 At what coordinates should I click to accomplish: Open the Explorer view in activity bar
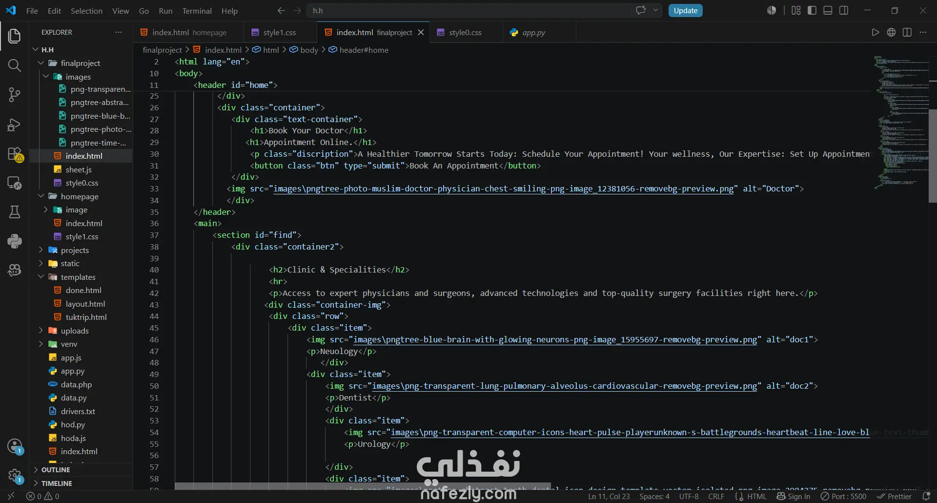pos(15,36)
